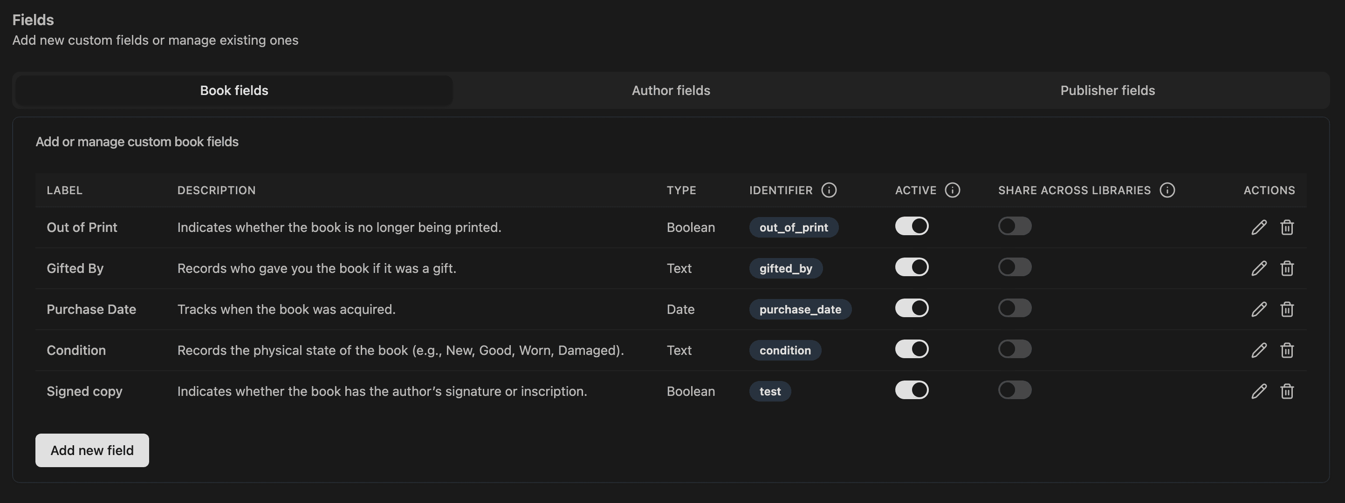This screenshot has width=1345, height=503.
Task: Edit the Signed copy field
Action: click(1259, 391)
